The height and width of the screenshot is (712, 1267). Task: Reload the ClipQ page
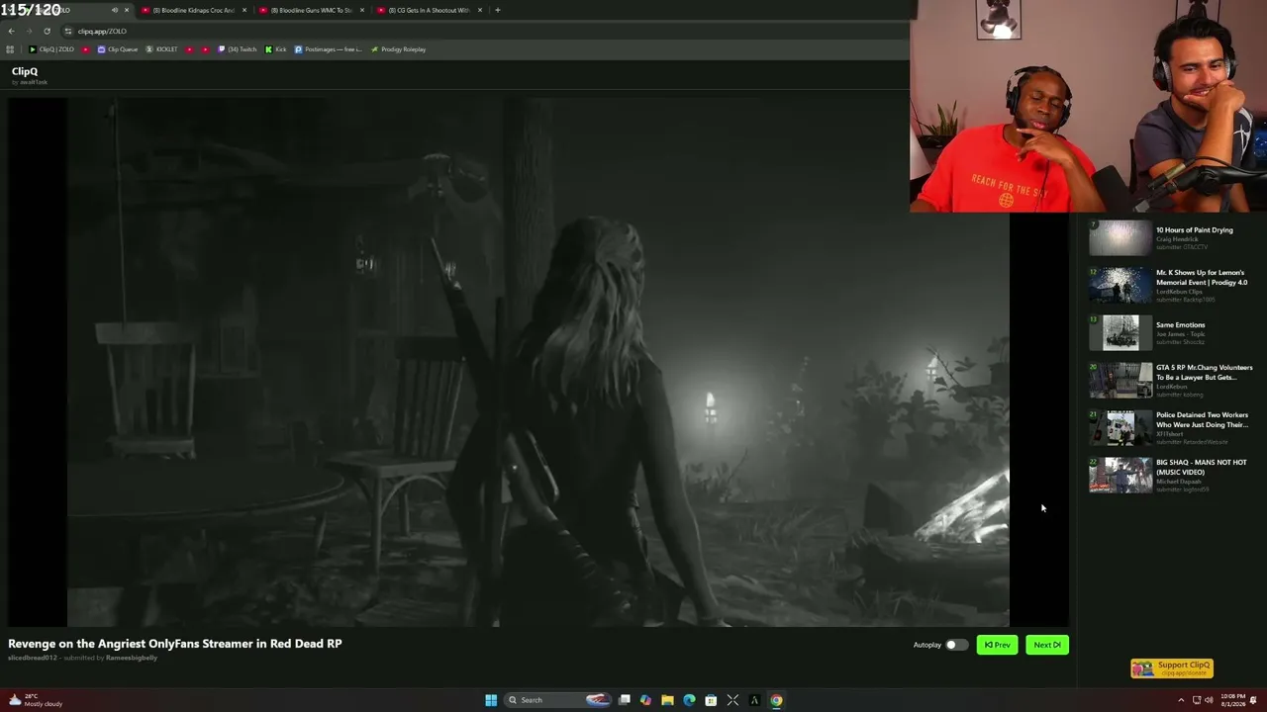[x=47, y=31]
